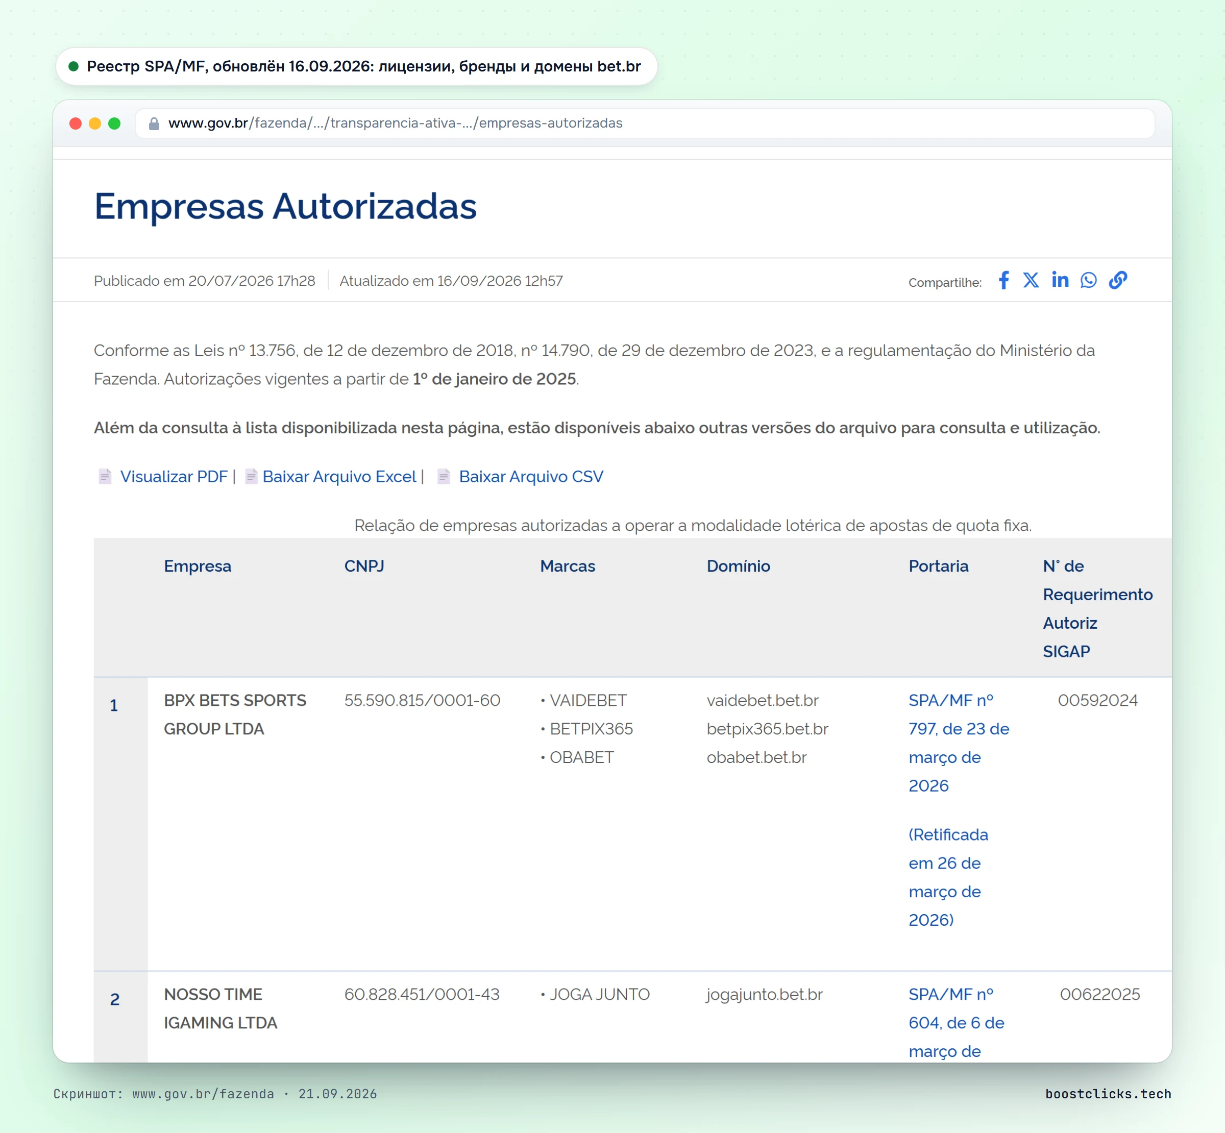The image size is (1225, 1133).
Task: Click the obabet.bet.br domain
Action: coord(756,758)
